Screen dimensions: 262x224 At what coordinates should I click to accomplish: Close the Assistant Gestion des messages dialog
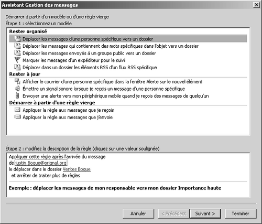tap(256, 5)
